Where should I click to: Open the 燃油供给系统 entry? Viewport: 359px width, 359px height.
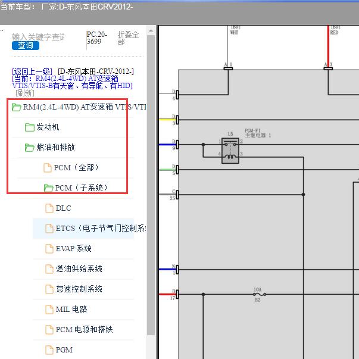pyautogui.click(x=79, y=269)
